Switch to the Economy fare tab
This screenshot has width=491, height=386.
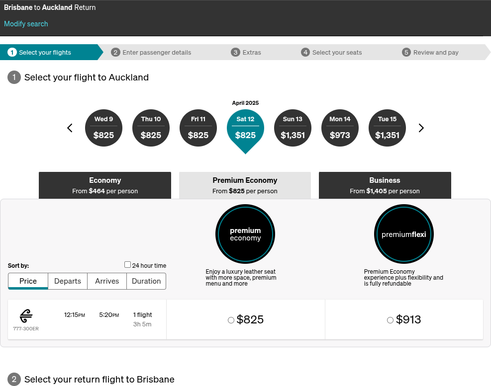pos(105,185)
